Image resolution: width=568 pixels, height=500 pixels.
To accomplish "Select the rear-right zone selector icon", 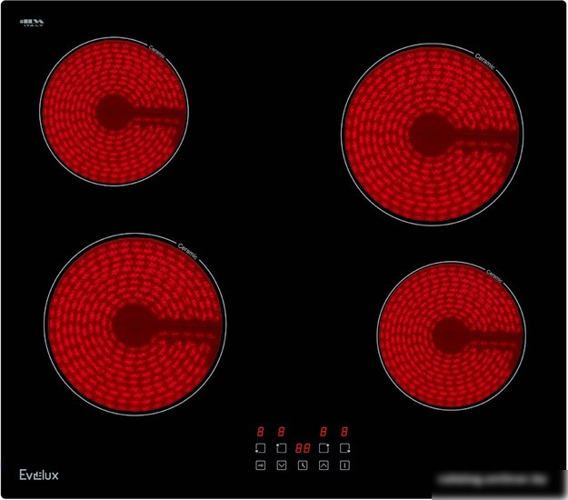I will [x=324, y=448].
